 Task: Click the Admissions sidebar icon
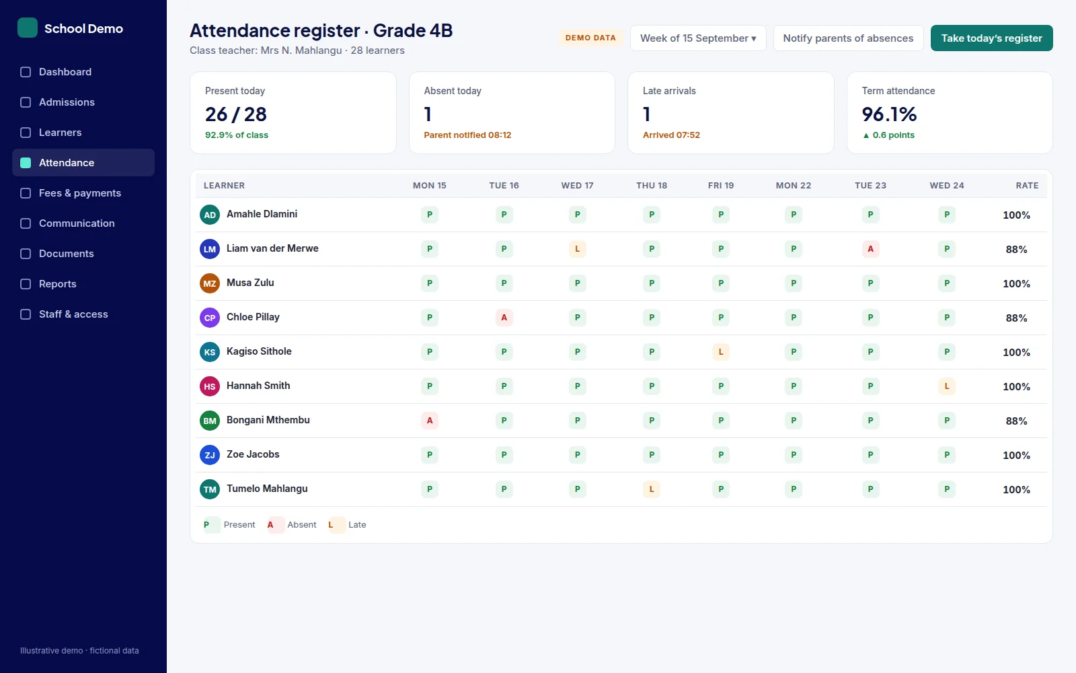(x=26, y=102)
